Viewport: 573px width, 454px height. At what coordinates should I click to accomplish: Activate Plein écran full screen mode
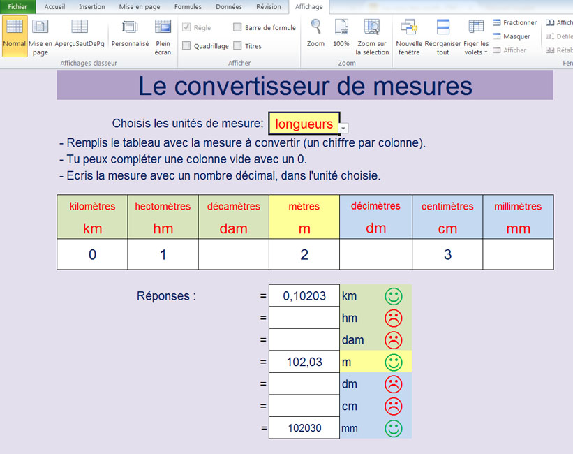point(163,37)
